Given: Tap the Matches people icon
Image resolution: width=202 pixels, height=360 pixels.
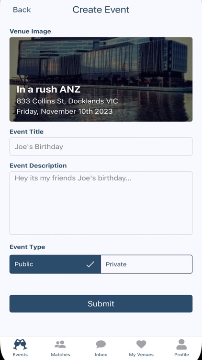Looking at the screenshot, I should point(60,344).
